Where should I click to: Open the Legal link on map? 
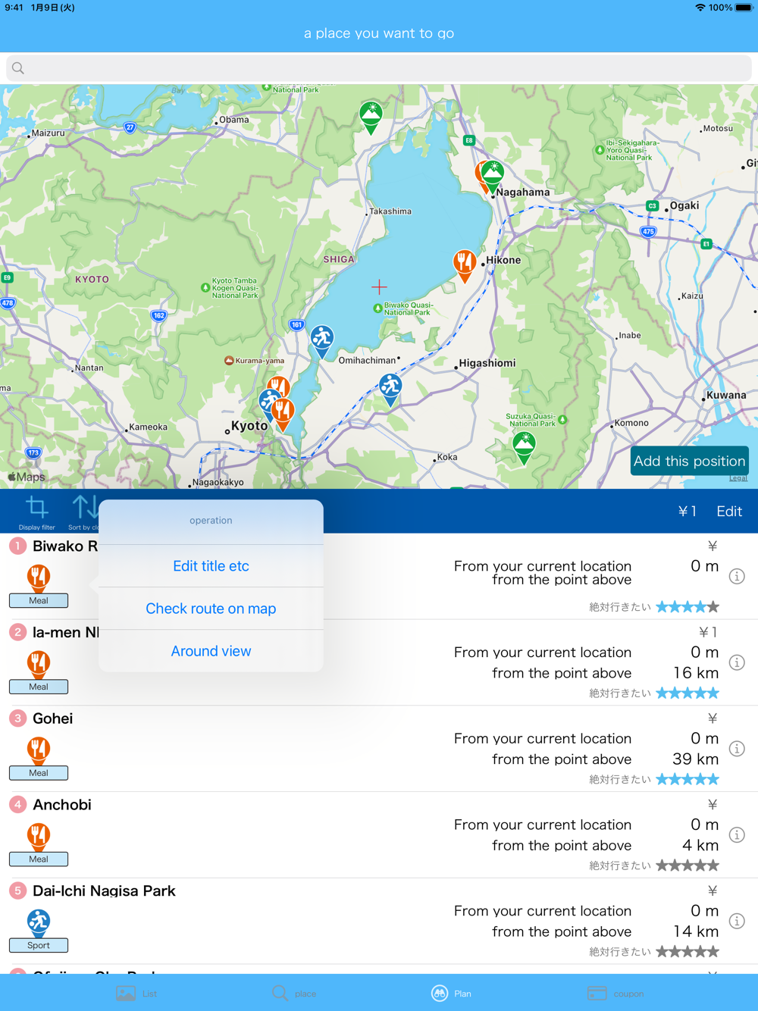point(738,478)
